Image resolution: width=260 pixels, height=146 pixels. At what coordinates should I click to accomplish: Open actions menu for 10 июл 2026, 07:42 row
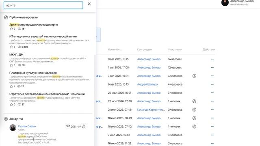pos(212,127)
